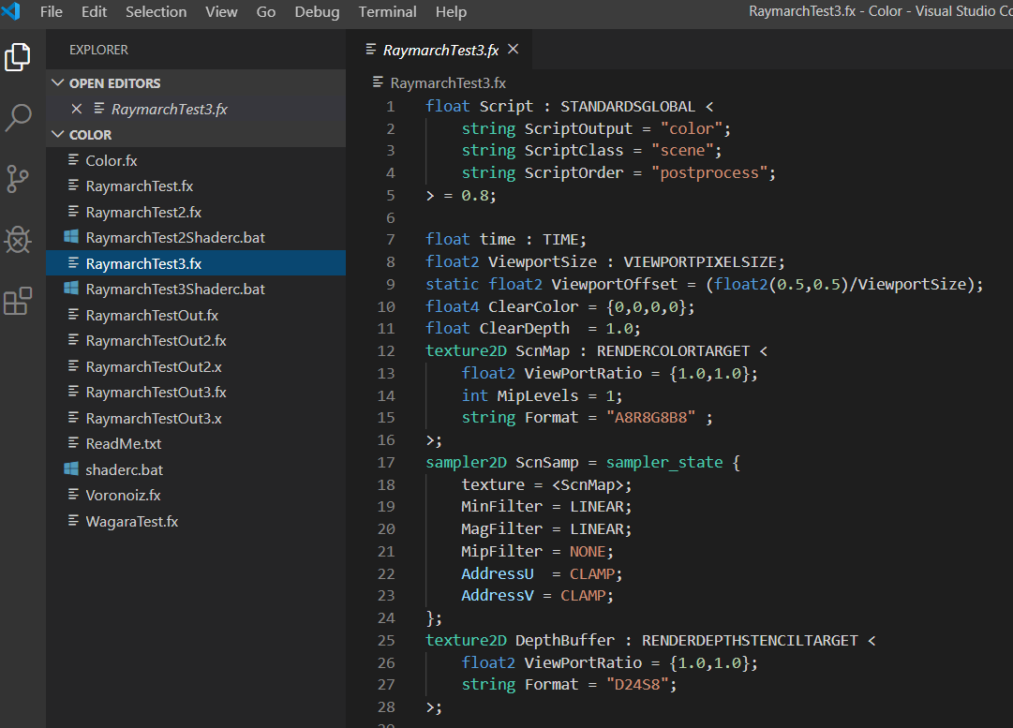Image resolution: width=1013 pixels, height=728 pixels.
Task: Collapse the OPEN EDITORS section
Action: [58, 82]
